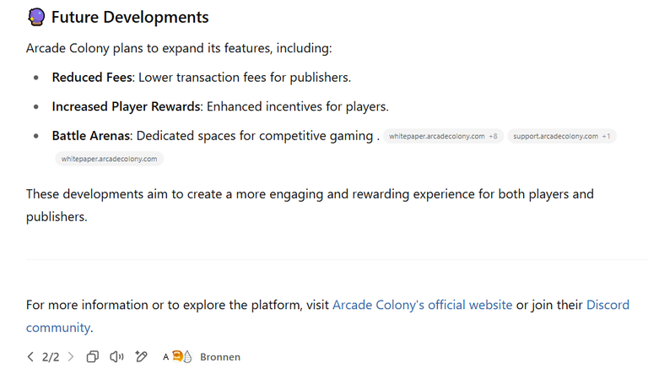Click the 2/2 version counter
Screen dimensions: 648x374
[x=51, y=356]
